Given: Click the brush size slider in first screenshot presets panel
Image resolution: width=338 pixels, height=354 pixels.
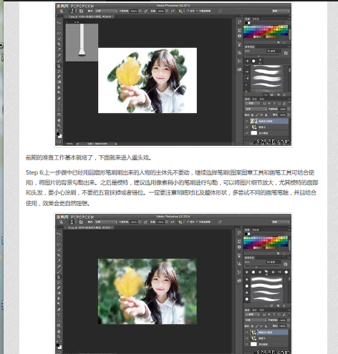Looking at the screenshot, I should [262, 56].
